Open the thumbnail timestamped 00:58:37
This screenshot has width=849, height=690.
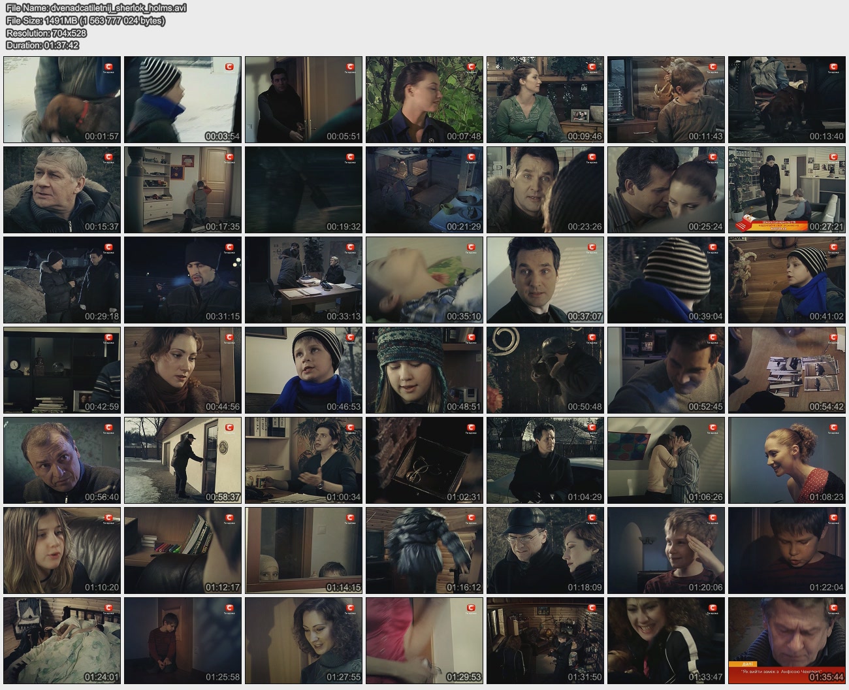coord(183,460)
